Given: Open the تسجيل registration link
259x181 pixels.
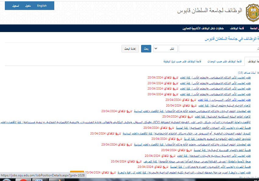Looking at the screenshot, I should tap(15, 6).
